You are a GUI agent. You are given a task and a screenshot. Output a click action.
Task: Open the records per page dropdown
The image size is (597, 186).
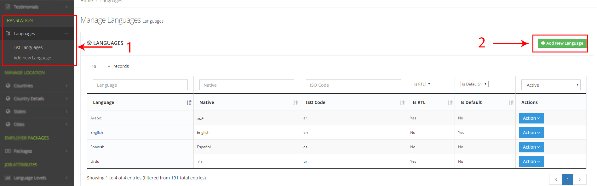tap(100, 67)
